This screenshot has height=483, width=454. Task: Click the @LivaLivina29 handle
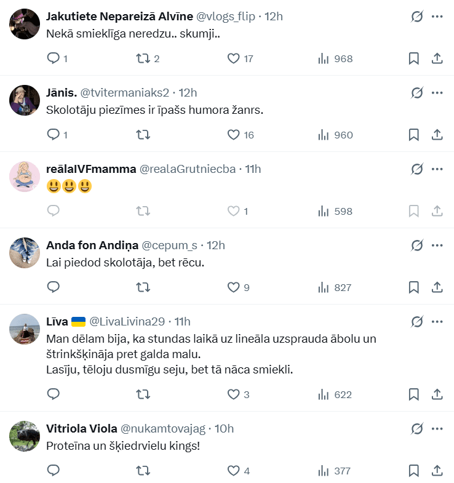point(127,321)
